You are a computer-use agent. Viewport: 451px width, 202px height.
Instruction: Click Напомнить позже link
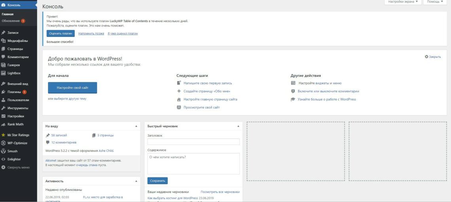91,33
